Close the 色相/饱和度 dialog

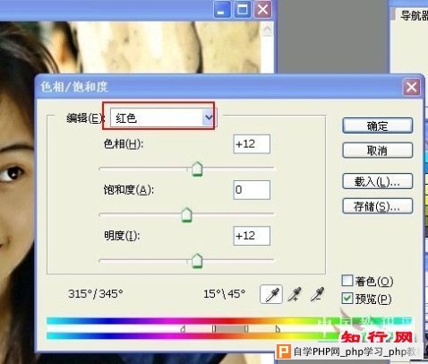coord(412,87)
